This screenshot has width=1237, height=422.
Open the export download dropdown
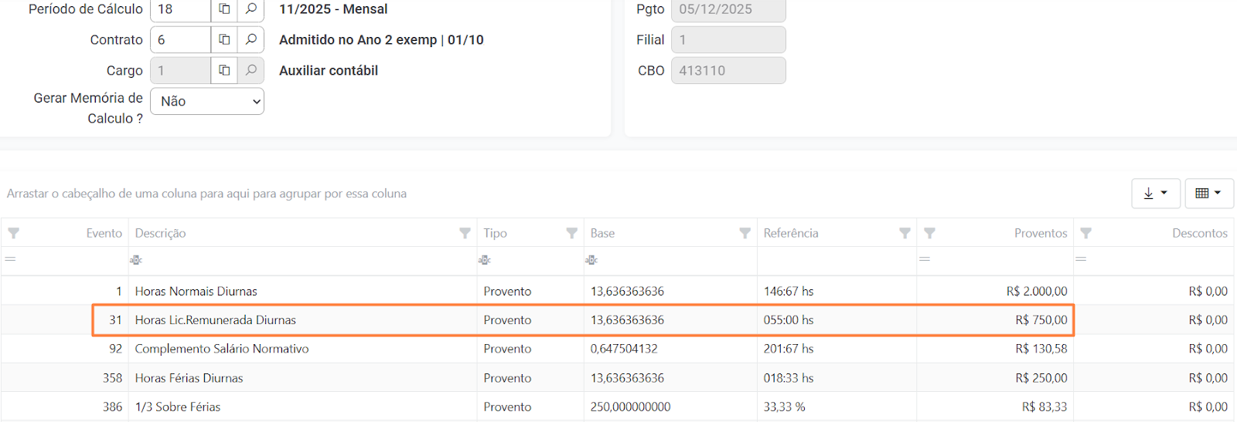click(1155, 193)
